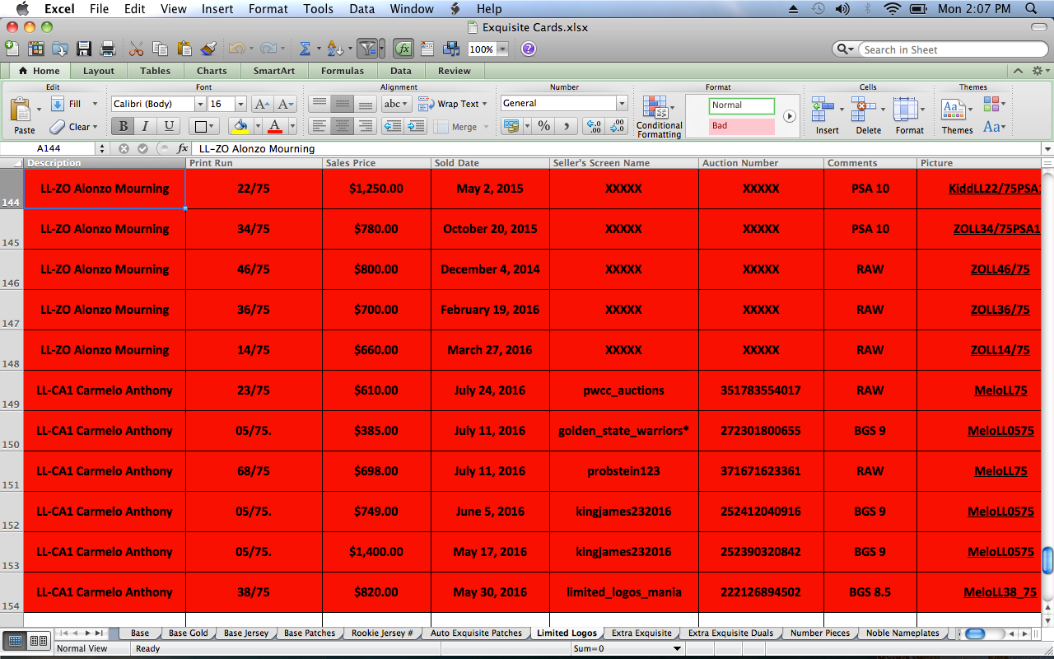1054x659 pixels.
Task: Click the Save floppy disk icon
Action: coord(83,49)
